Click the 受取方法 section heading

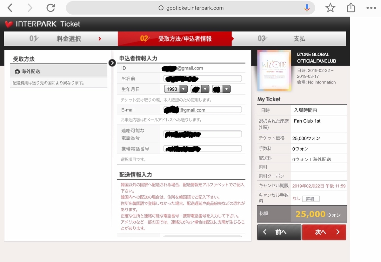coord(24,59)
